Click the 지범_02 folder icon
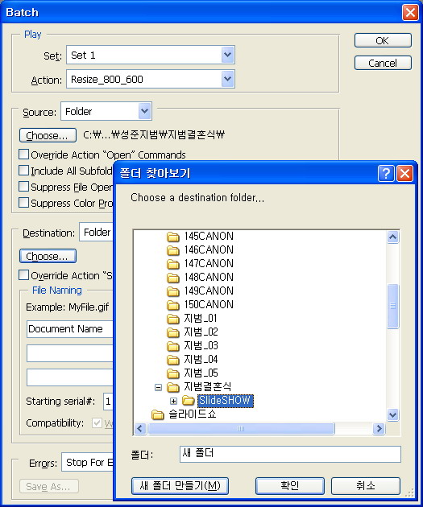423x507 pixels. (172, 332)
